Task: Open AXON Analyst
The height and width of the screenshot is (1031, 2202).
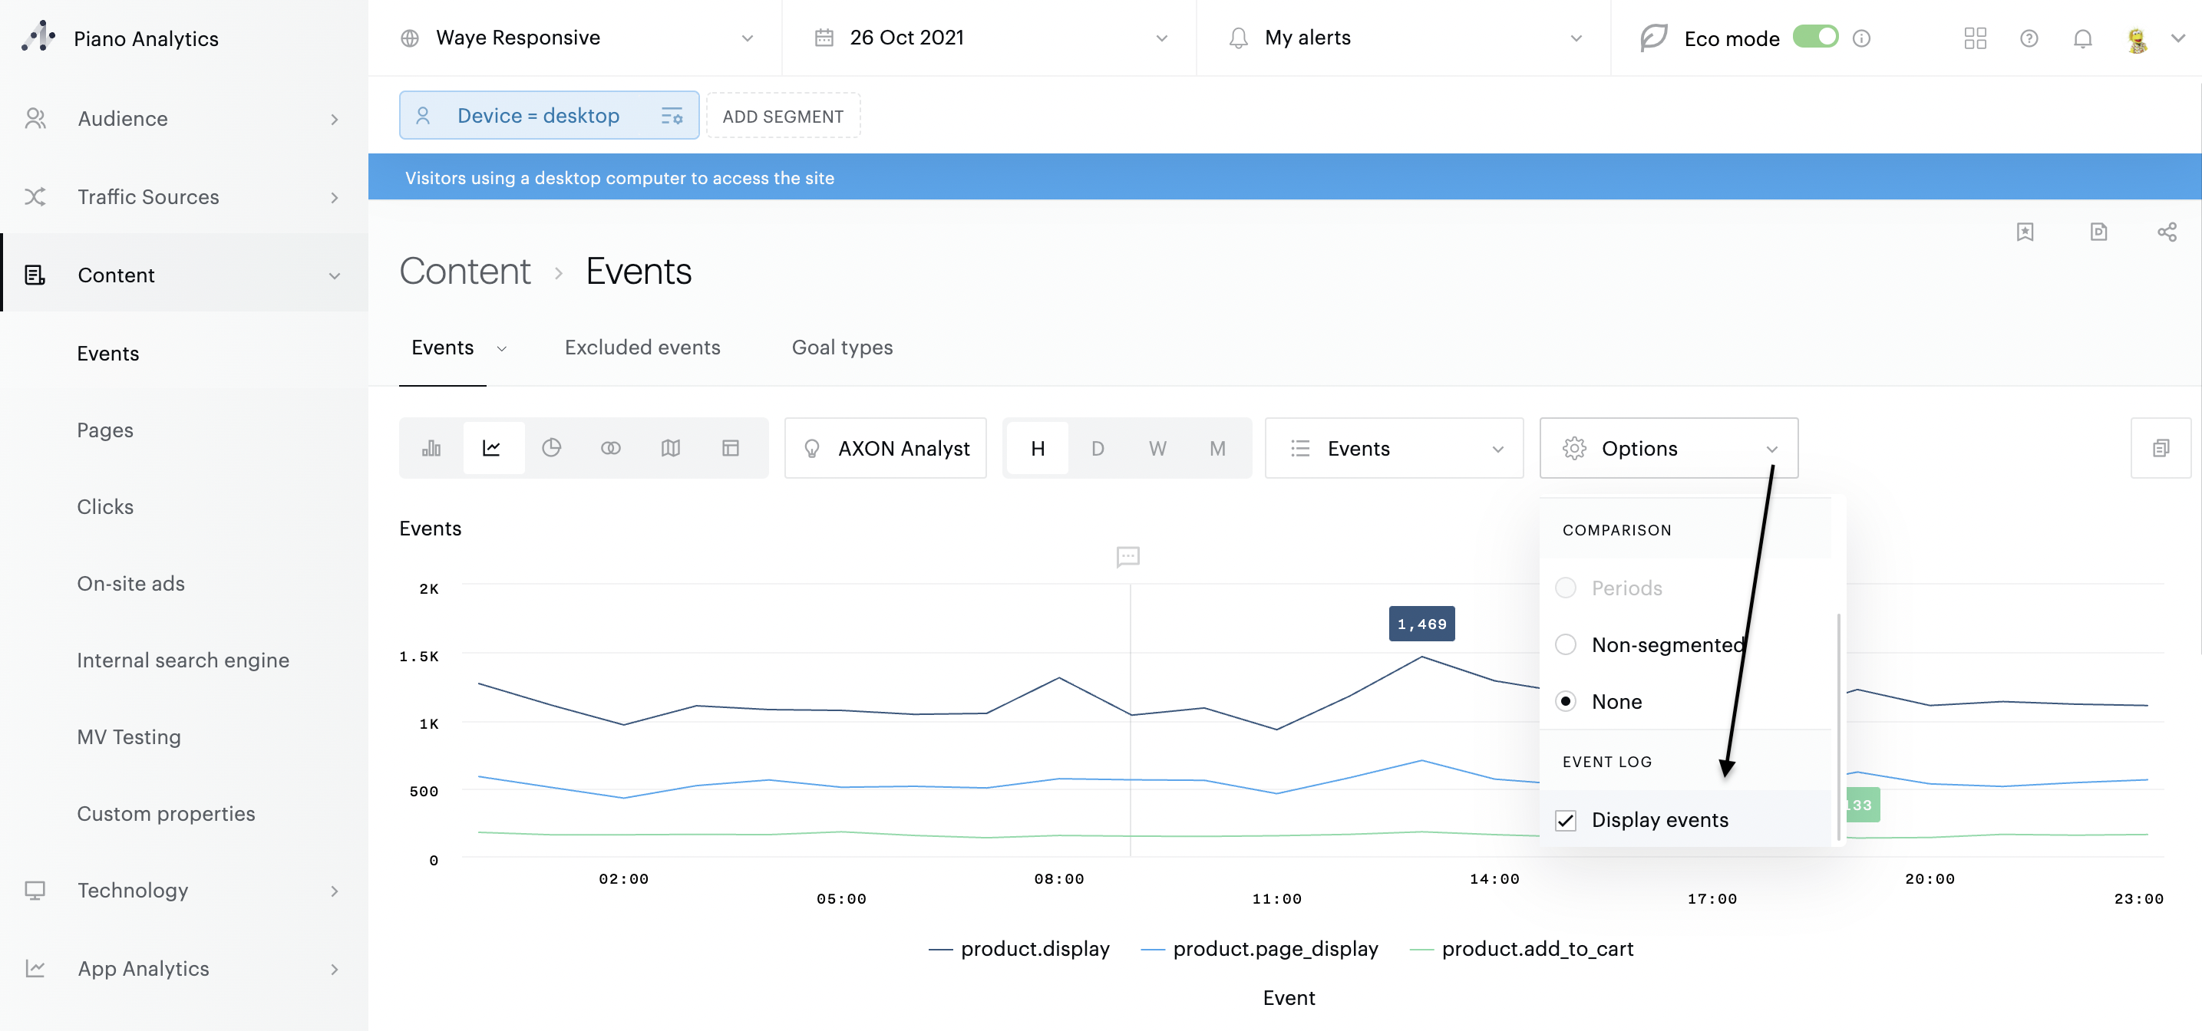Action: click(x=886, y=447)
